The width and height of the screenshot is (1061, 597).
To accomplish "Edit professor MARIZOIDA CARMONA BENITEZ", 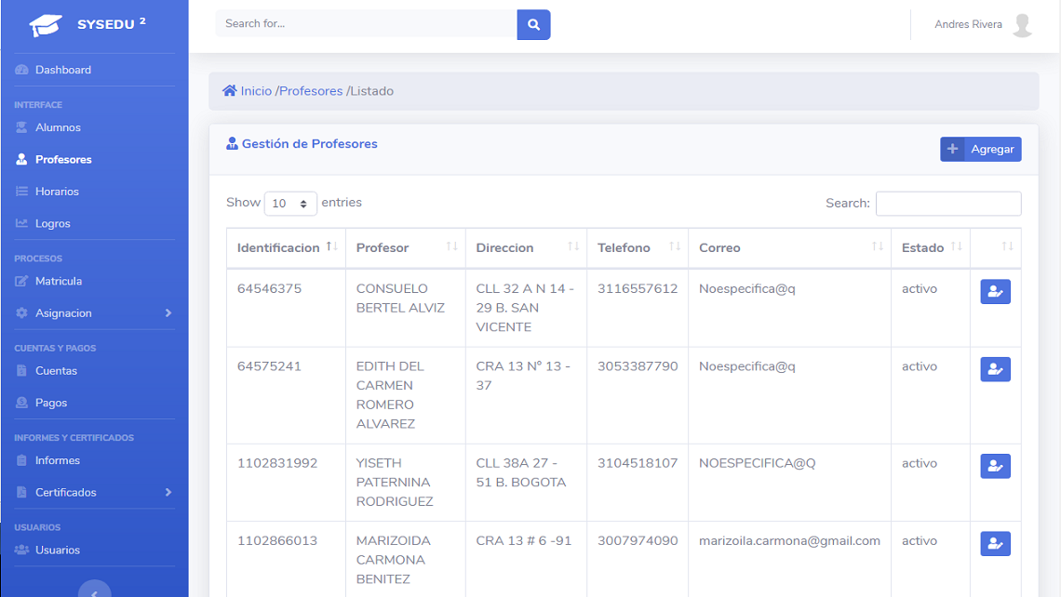I will (995, 544).
